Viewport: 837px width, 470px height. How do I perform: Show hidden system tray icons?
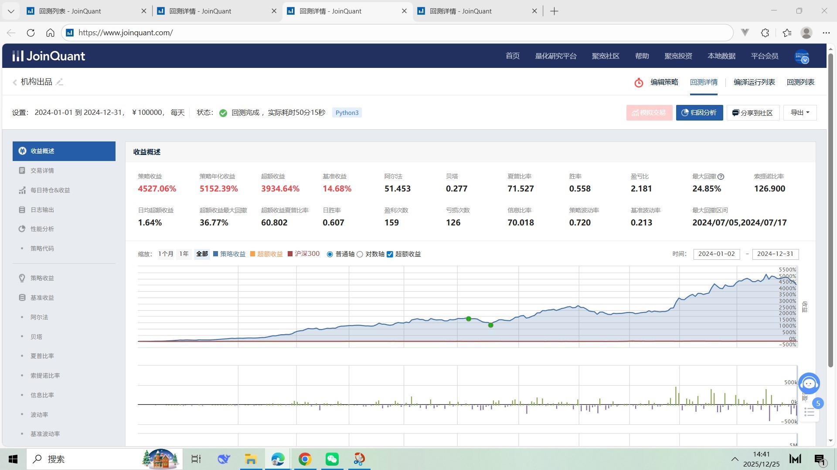tap(735, 459)
